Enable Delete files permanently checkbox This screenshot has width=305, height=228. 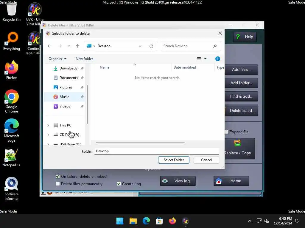57,184
